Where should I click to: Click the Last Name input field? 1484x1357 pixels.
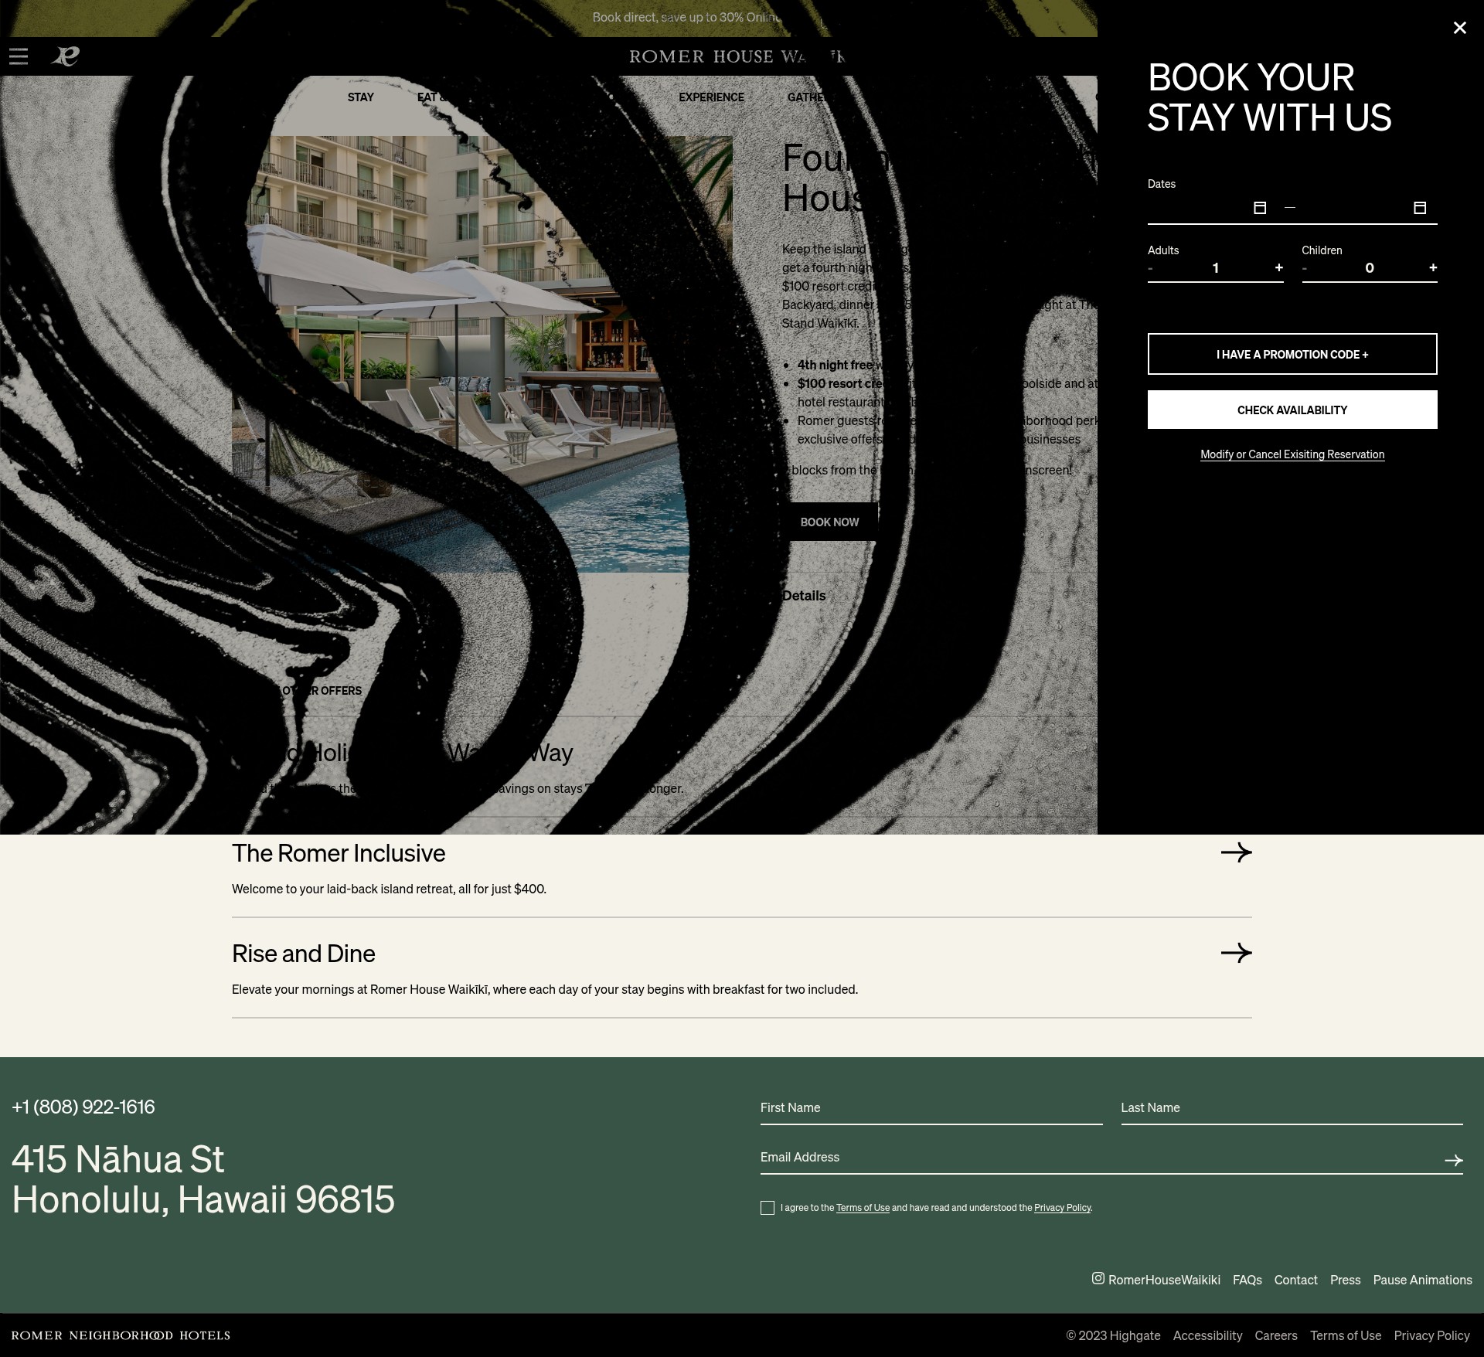1292,1108
